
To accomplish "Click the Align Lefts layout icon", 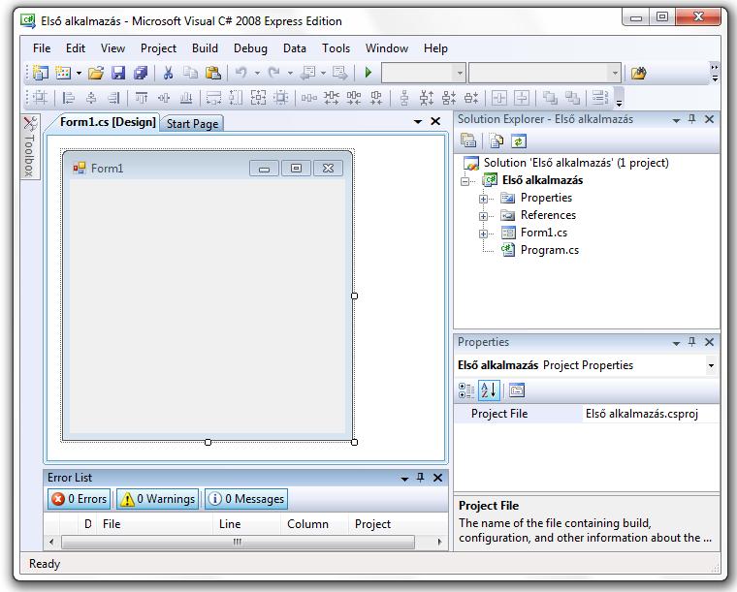I will (69, 98).
